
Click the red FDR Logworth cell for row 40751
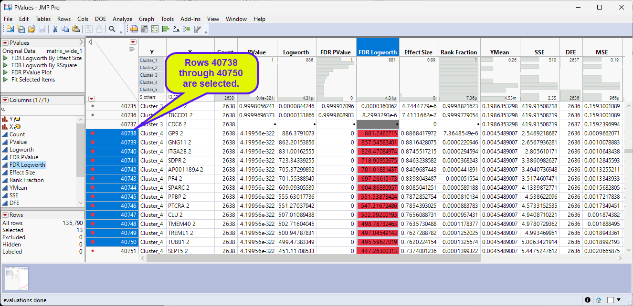(378, 251)
